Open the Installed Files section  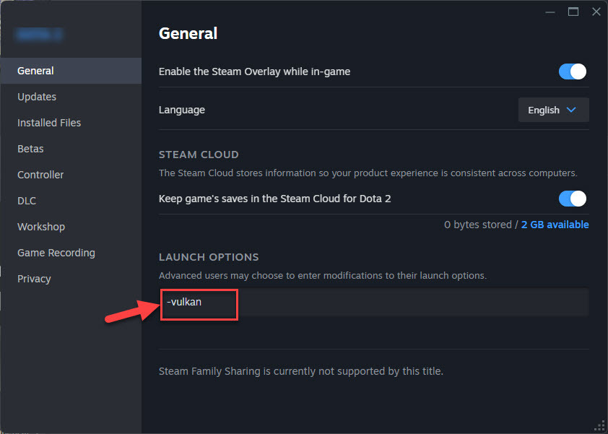[x=49, y=123]
